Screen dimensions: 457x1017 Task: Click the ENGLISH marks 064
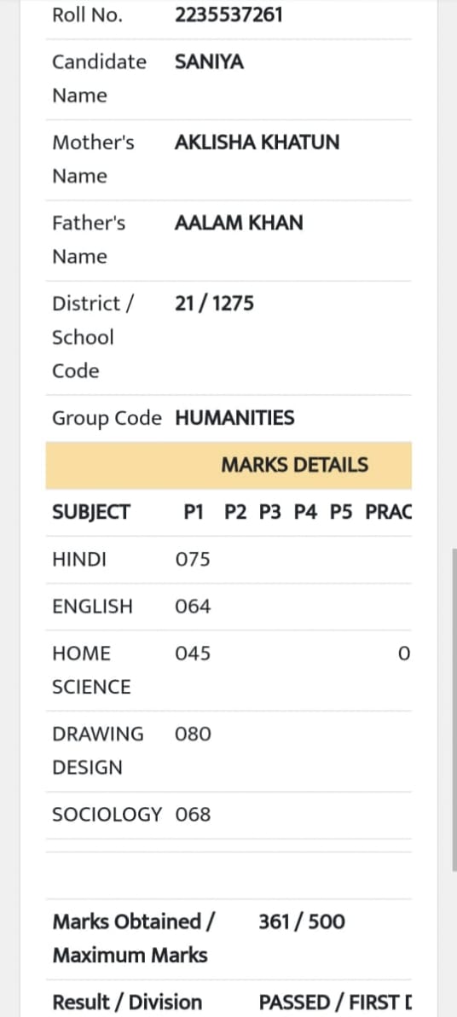tap(193, 607)
